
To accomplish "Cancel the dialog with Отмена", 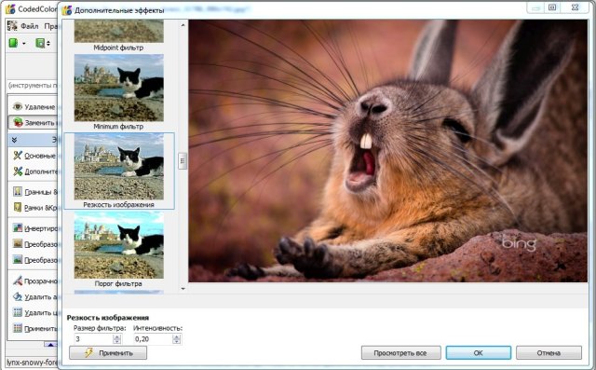I will pos(549,353).
